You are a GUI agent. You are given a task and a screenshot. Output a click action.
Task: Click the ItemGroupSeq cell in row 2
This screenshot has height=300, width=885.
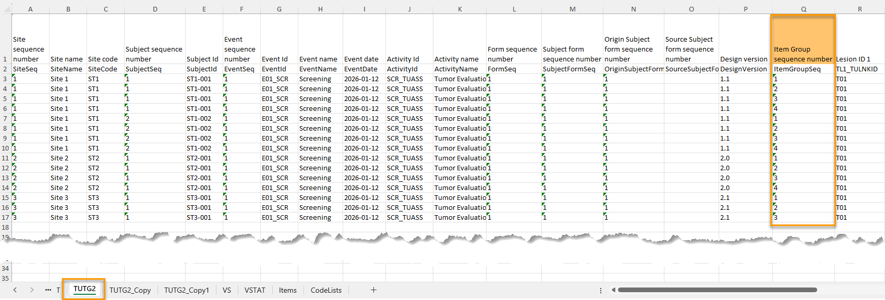point(803,69)
